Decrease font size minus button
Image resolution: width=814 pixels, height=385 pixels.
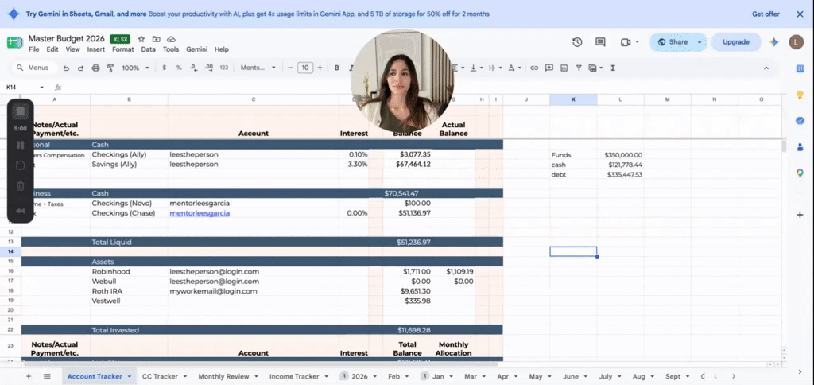pyautogui.click(x=290, y=68)
